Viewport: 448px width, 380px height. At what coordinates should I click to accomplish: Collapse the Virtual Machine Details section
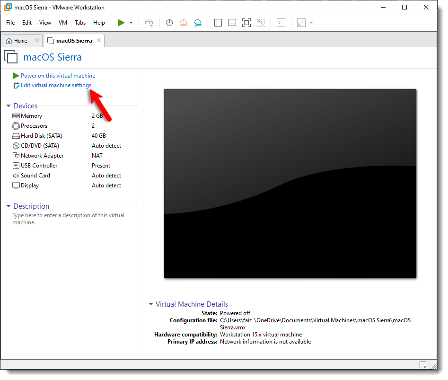coord(151,304)
